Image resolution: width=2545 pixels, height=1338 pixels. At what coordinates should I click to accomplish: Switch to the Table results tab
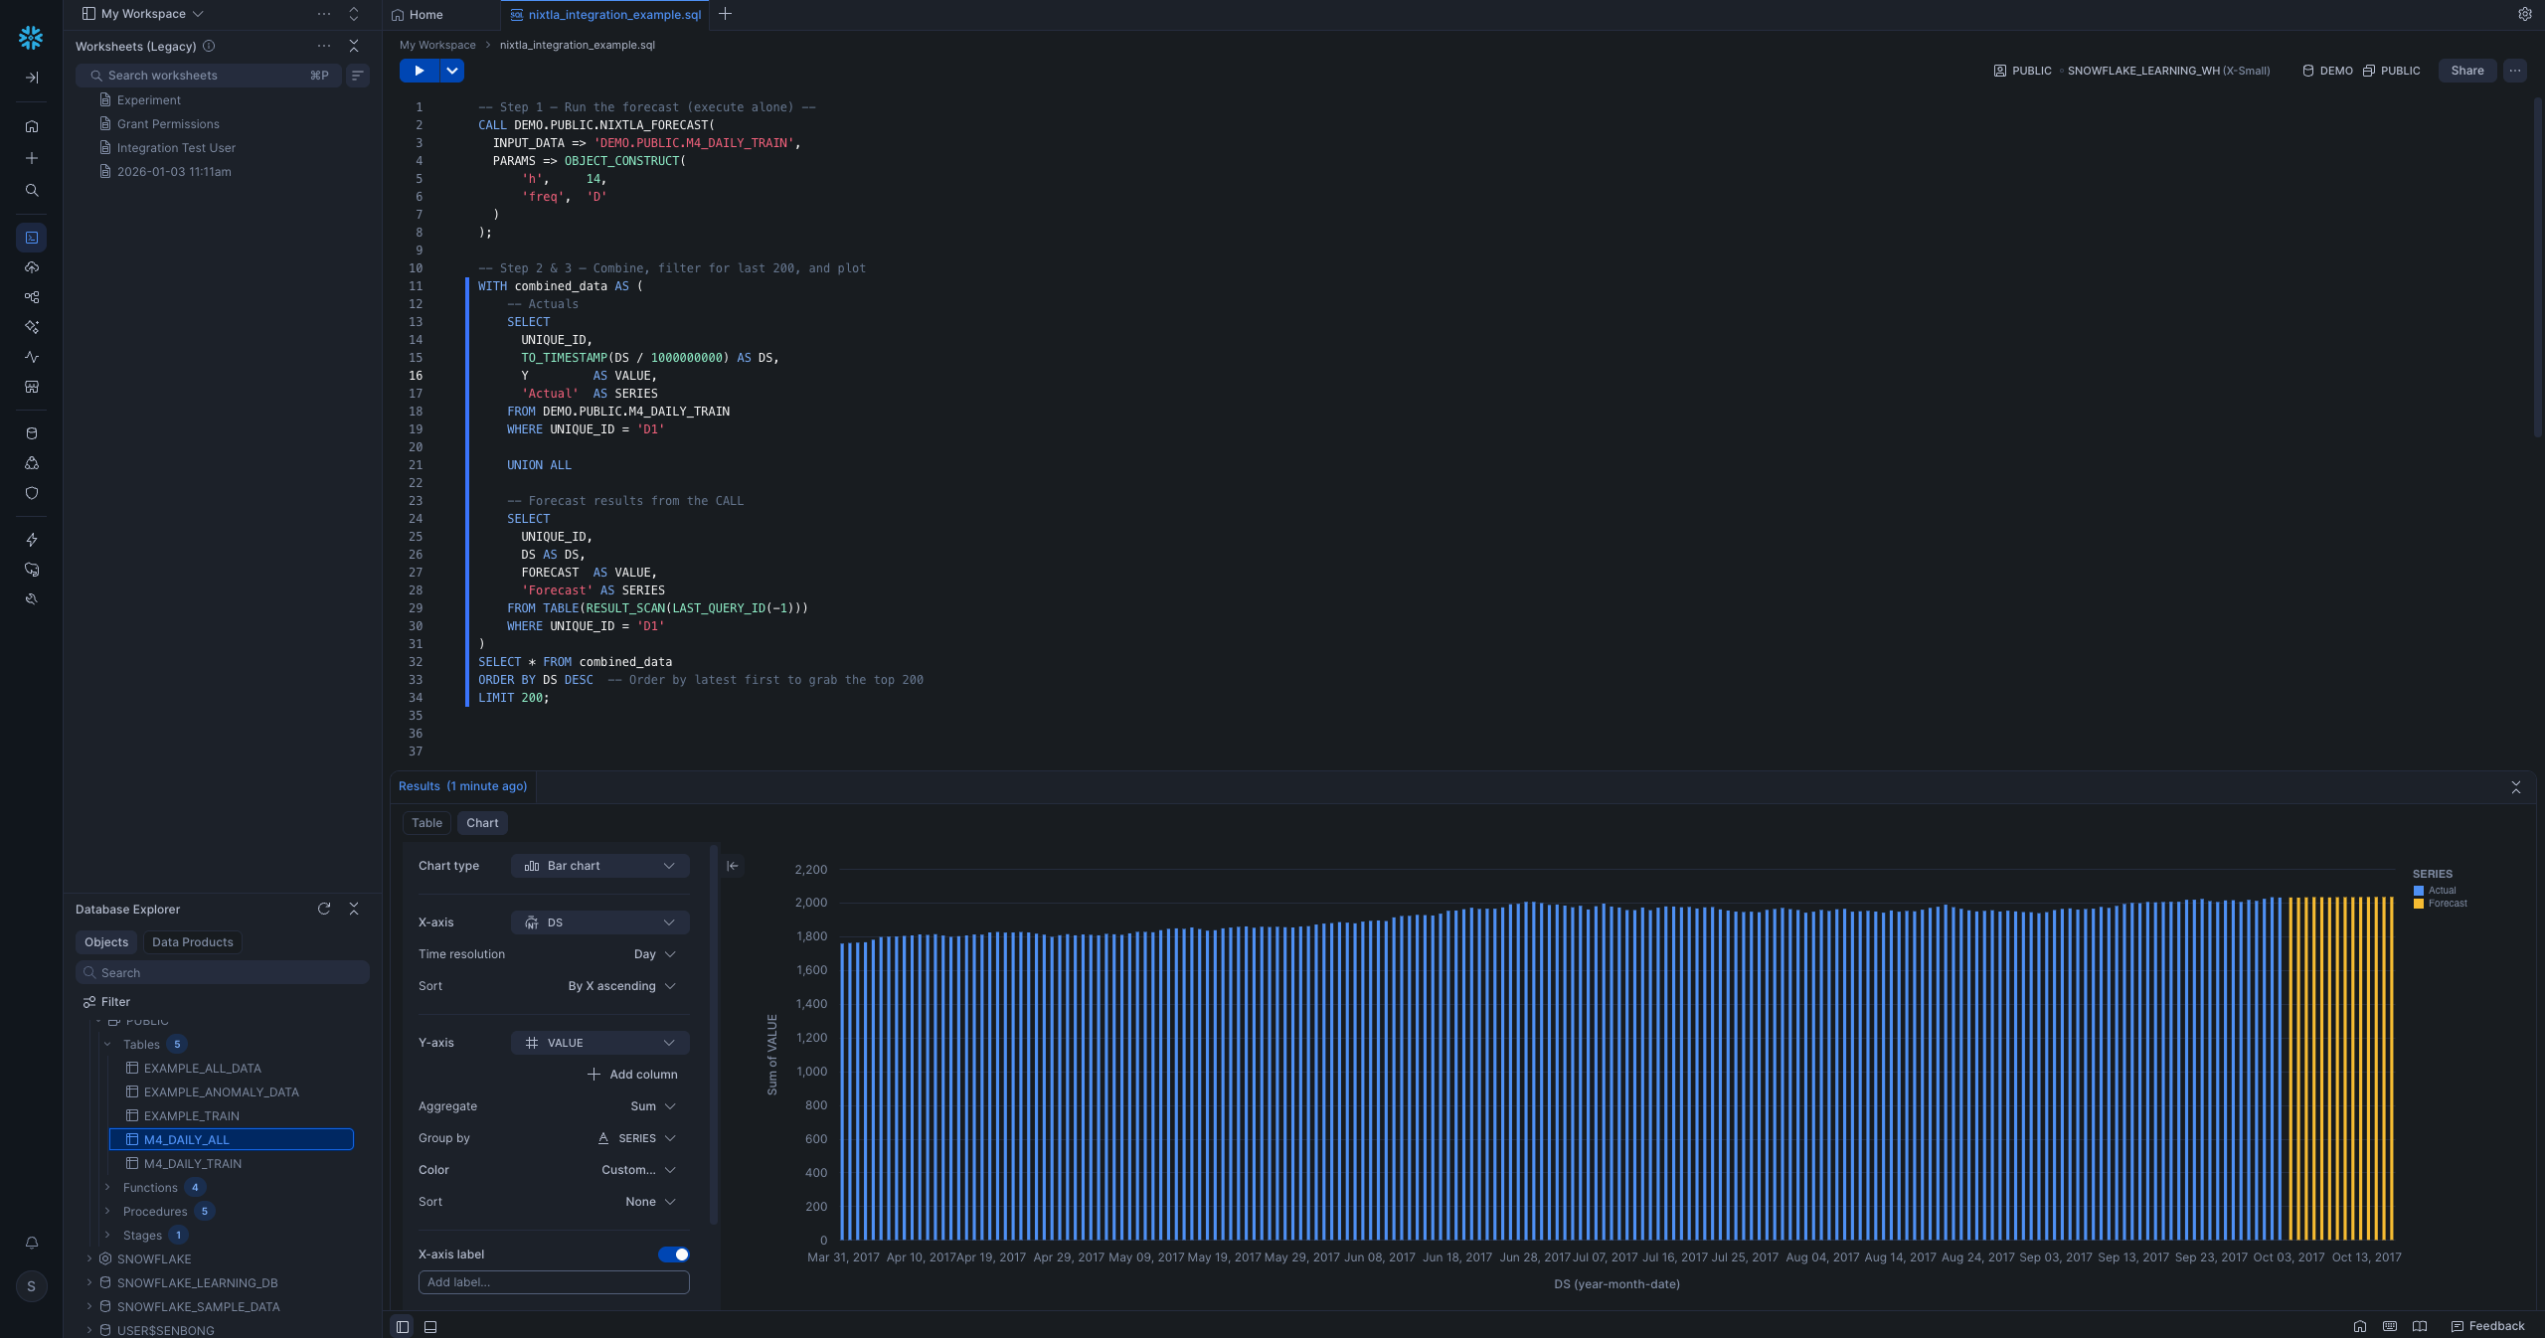tap(426, 823)
